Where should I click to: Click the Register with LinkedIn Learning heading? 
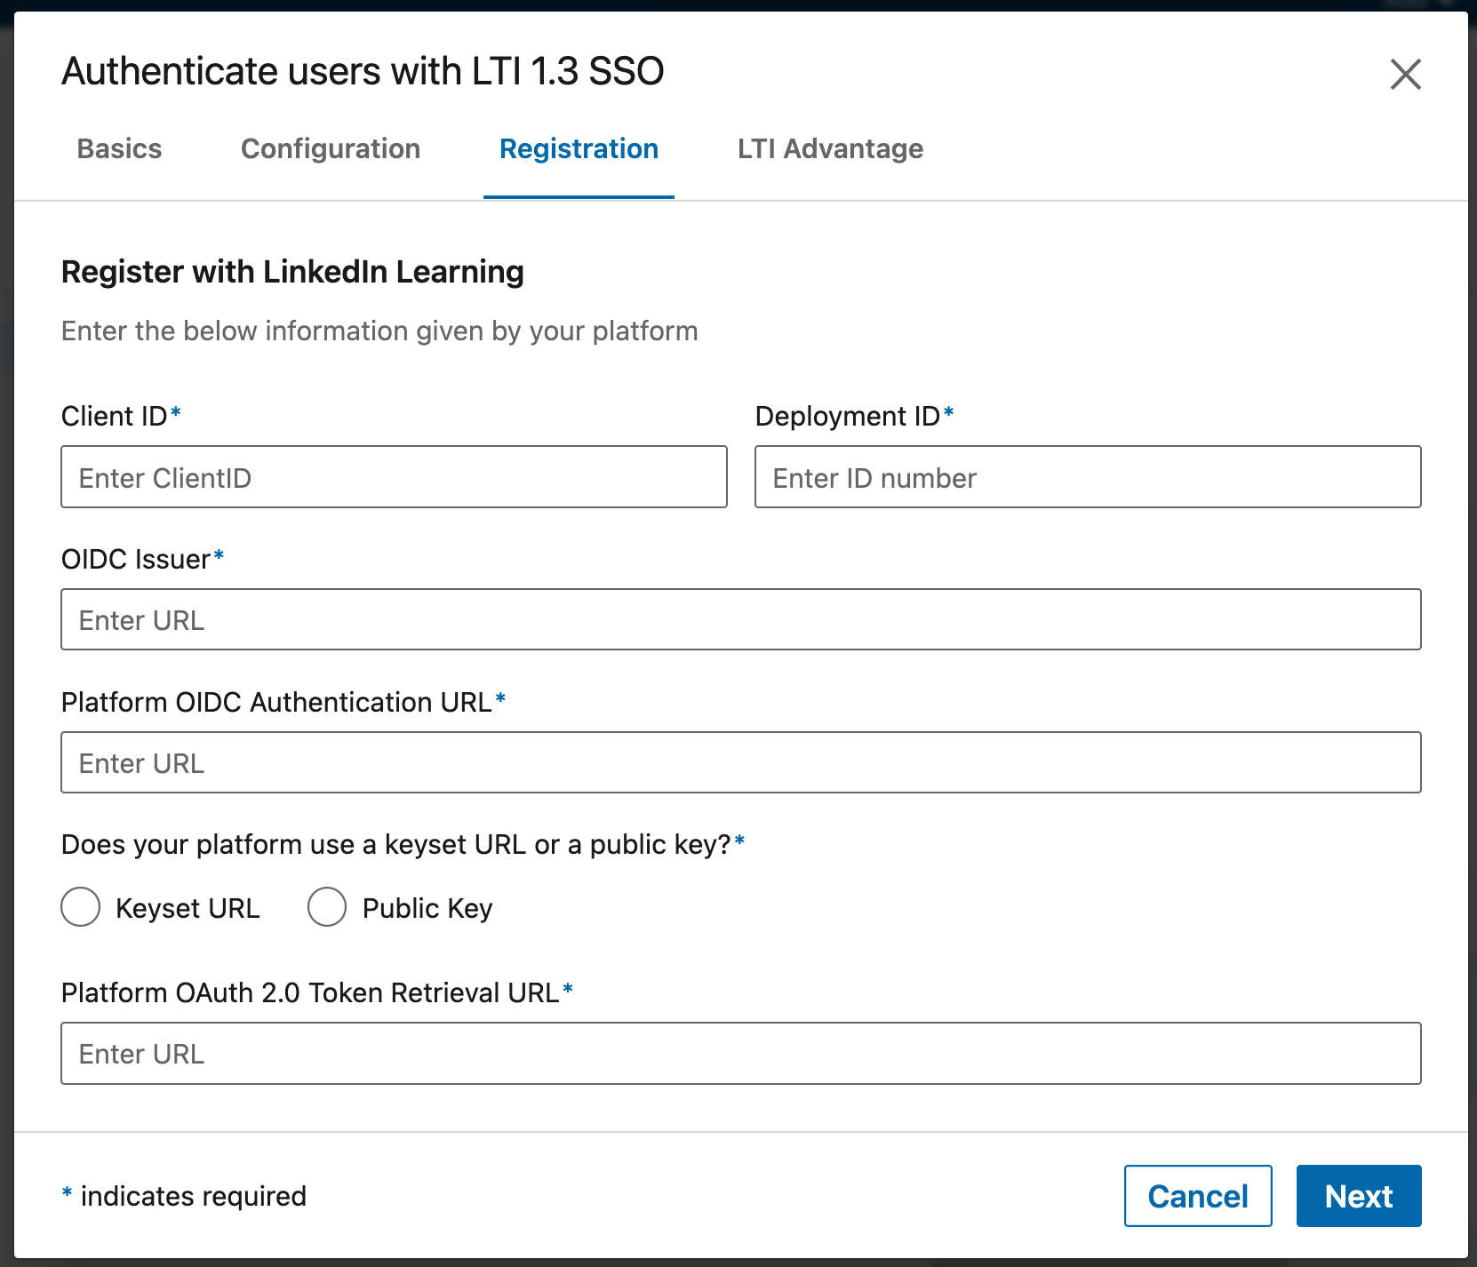pyautogui.click(x=292, y=272)
